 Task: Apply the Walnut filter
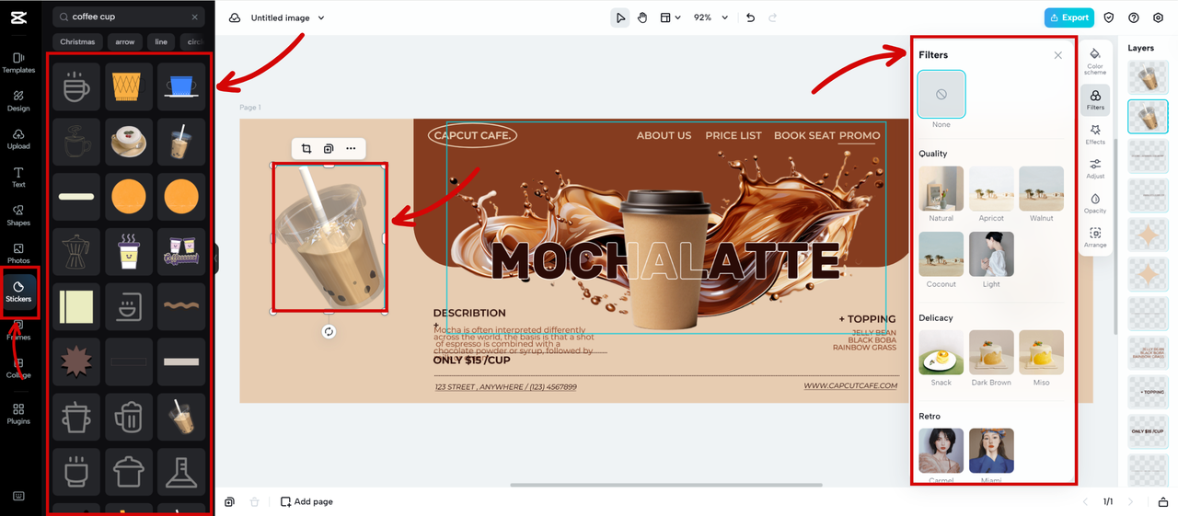pyautogui.click(x=1041, y=189)
